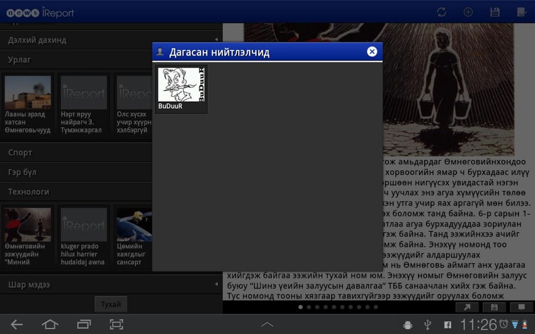The image size is (535, 334).
Task: Expand the Дэлхий дахинд category
Action: pos(111,40)
